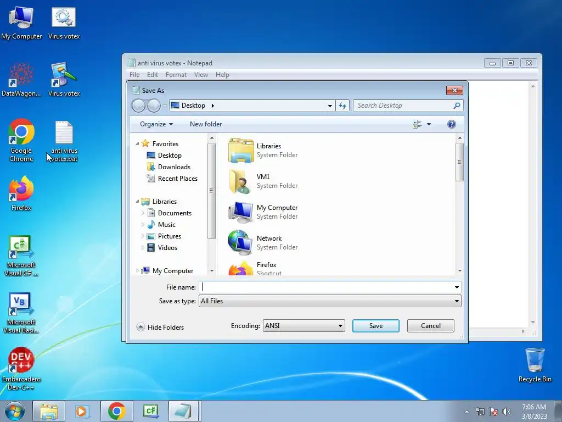Screen dimensions: 562x422
Task: Open Notepad View menu
Action: tap(201, 75)
